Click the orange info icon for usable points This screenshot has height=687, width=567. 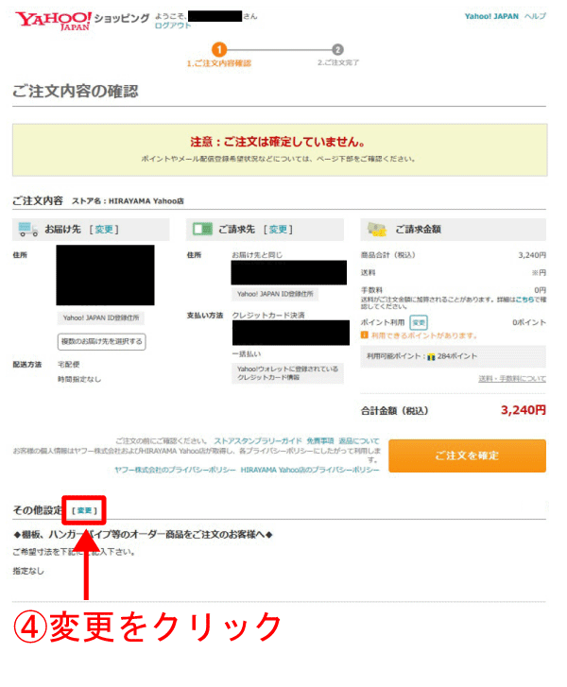[364, 335]
